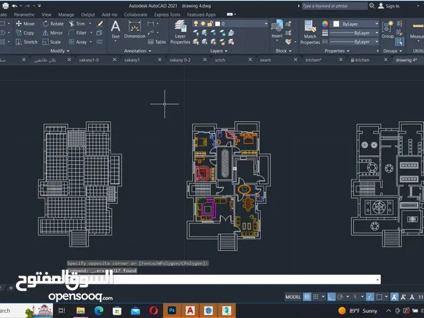Open File Explorer from taskbar
The width and height of the screenshot is (424, 318).
pos(81,311)
